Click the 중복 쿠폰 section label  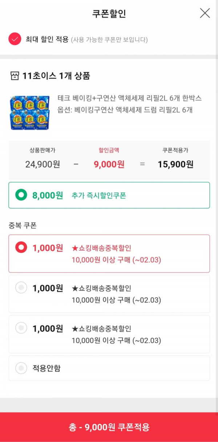(x=23, y=225)
